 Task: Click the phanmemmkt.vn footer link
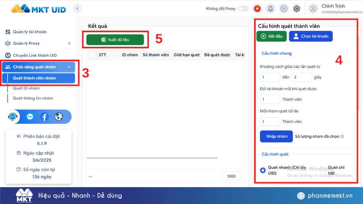click(330, 196)
